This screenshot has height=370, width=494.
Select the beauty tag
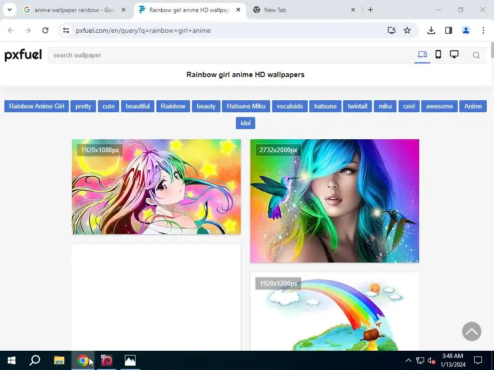[x=206, y=106]
